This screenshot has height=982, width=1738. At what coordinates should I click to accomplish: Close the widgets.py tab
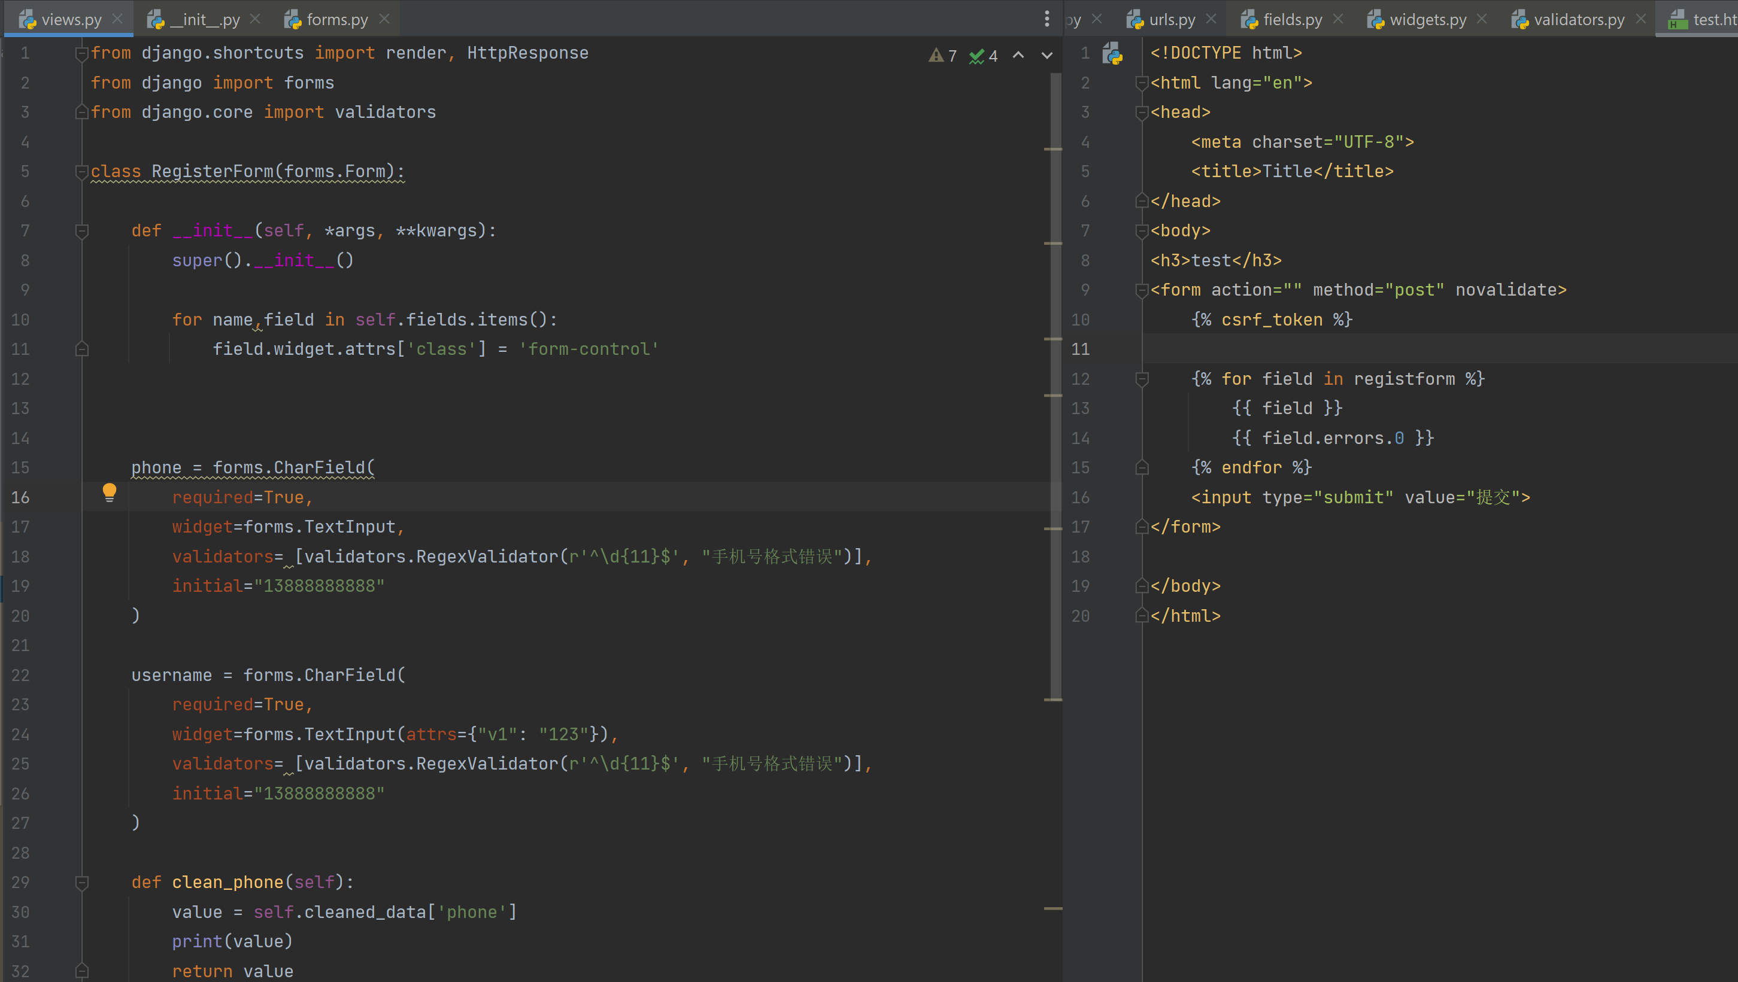click(x=1482, y=19)
